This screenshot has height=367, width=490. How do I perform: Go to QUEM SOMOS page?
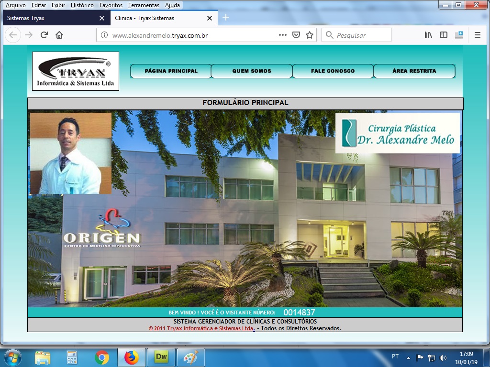point(252,71)
